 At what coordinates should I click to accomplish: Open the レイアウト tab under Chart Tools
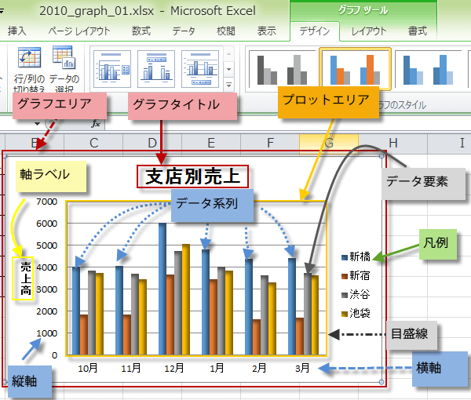pyautogui.click(x=369, y=31)
